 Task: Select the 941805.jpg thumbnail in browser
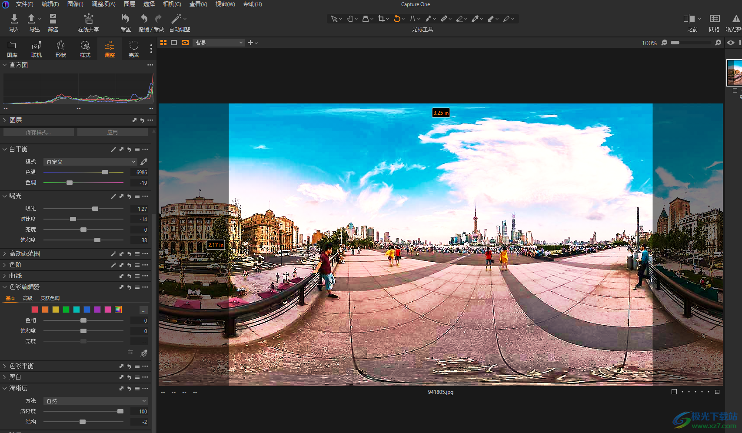pos(734,73)
